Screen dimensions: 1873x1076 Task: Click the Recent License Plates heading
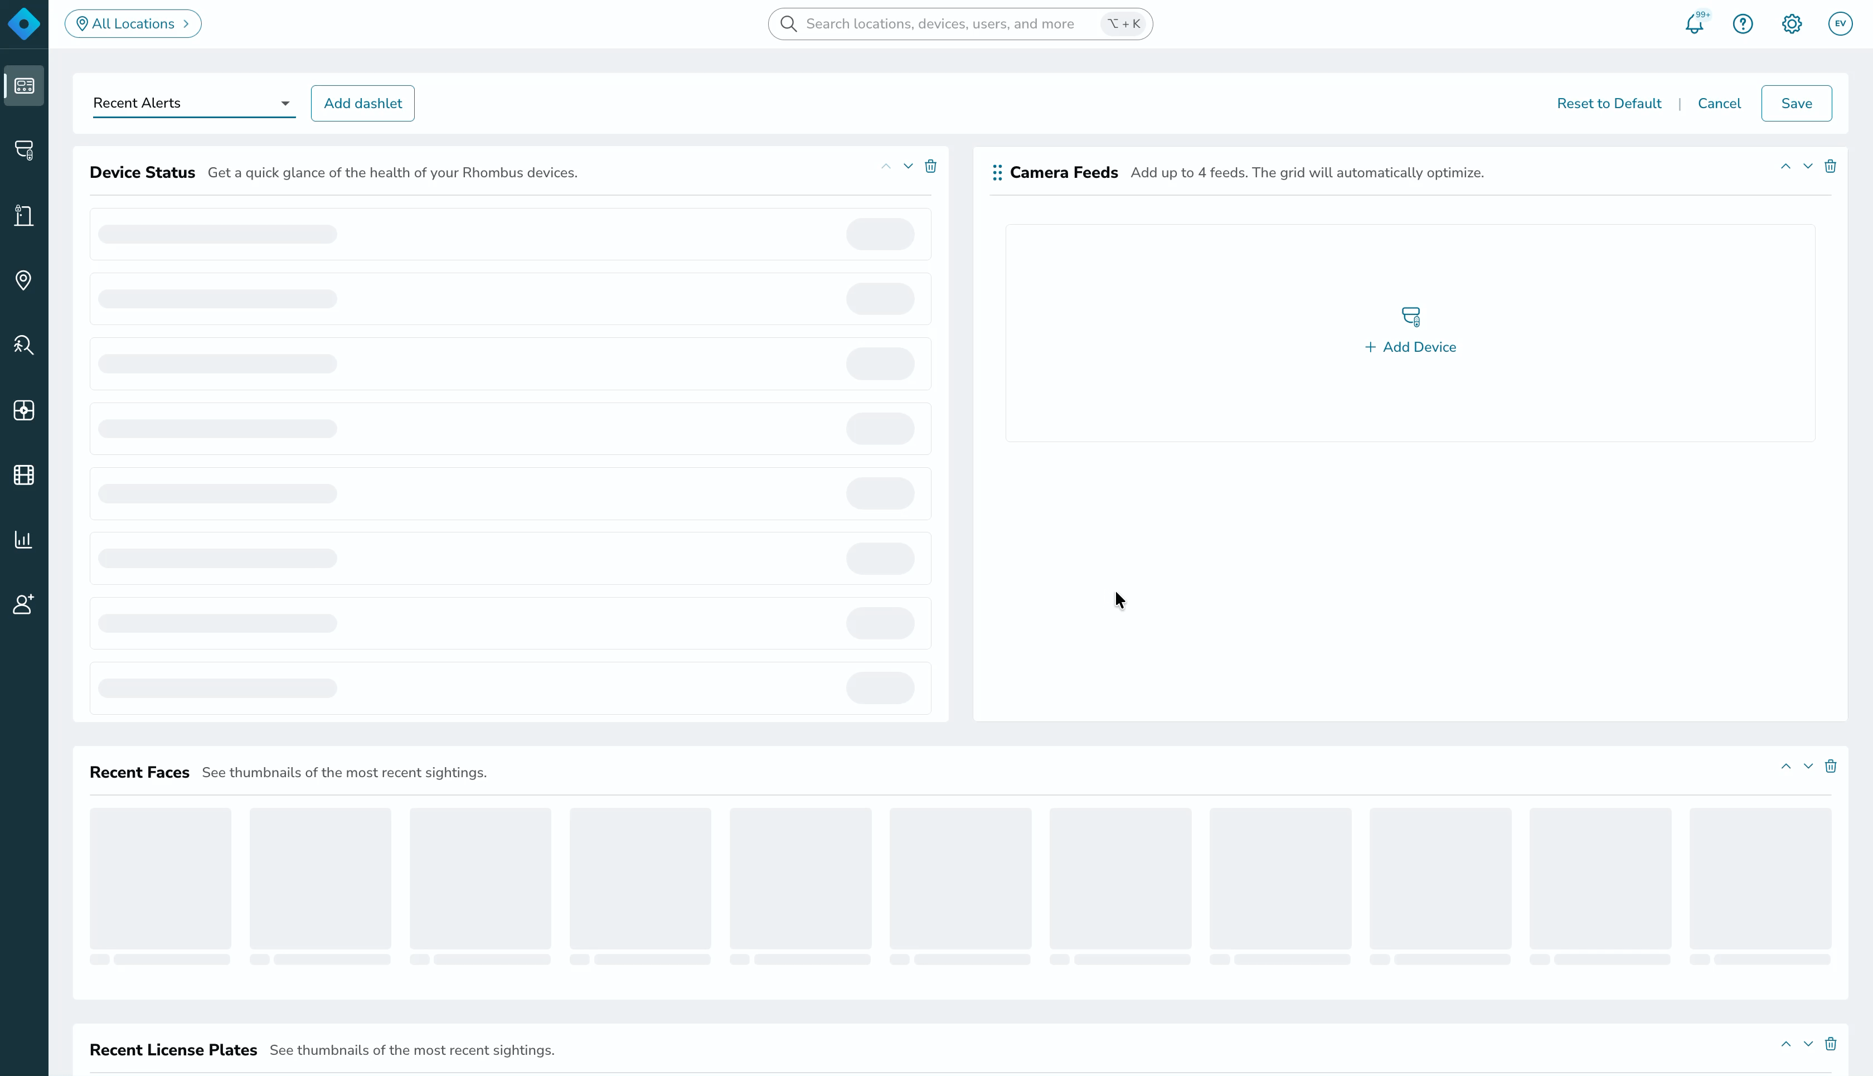point(173,1051)
